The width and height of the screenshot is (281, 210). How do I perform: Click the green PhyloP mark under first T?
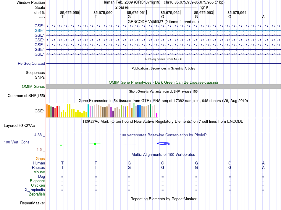pyautogui.click(x=61, y=145)
